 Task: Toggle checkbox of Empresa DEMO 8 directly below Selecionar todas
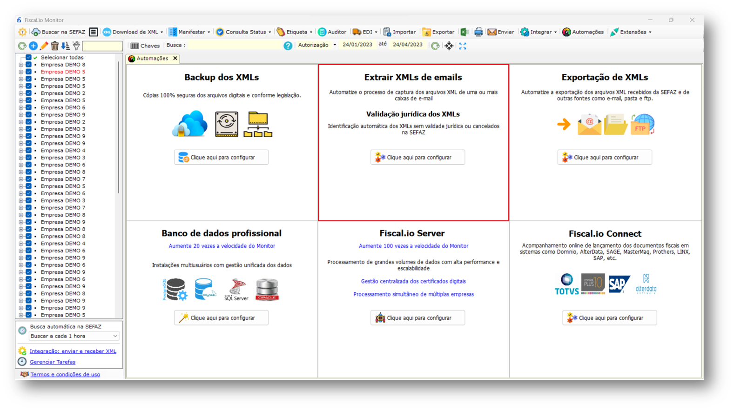[x=29, y=65]
